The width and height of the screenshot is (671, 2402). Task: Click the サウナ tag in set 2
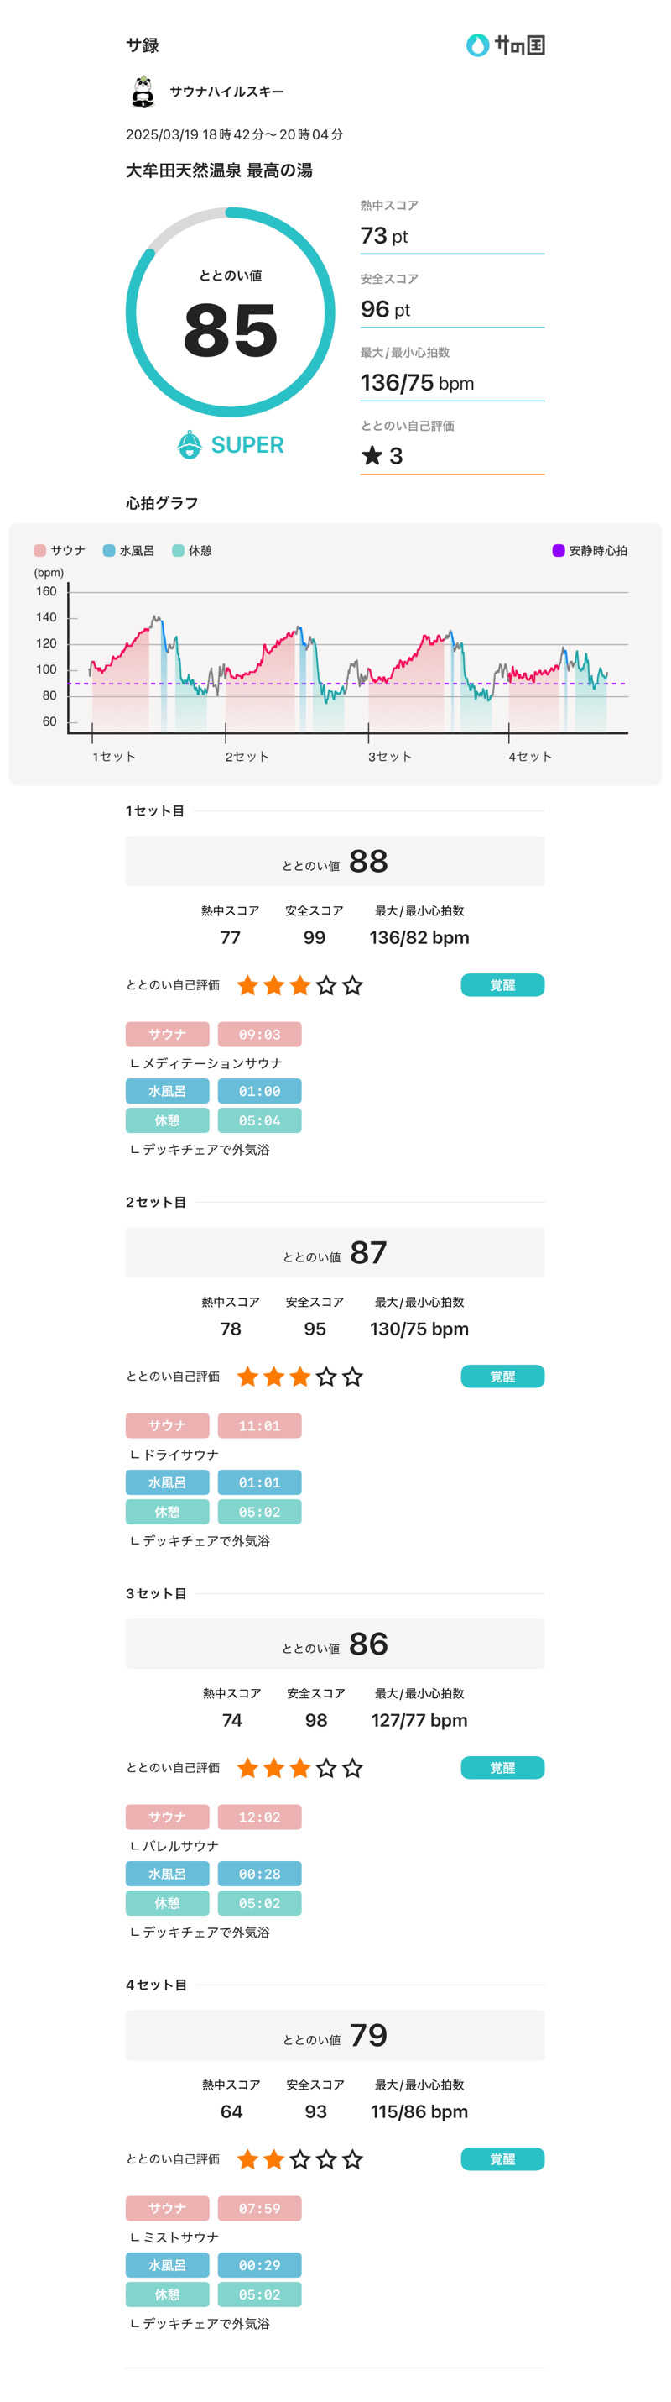point(168,1426)
